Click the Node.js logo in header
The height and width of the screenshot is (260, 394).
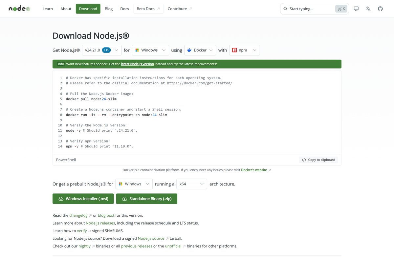coord(19,9)
